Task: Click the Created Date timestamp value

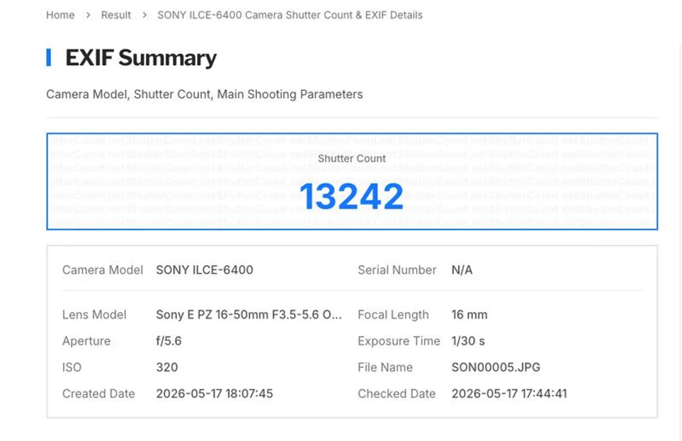Action: tap(214, 393)
